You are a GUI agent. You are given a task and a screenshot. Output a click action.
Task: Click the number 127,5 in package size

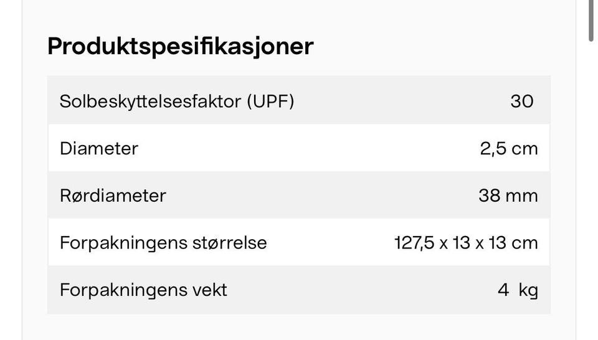(x=414, y=243)
